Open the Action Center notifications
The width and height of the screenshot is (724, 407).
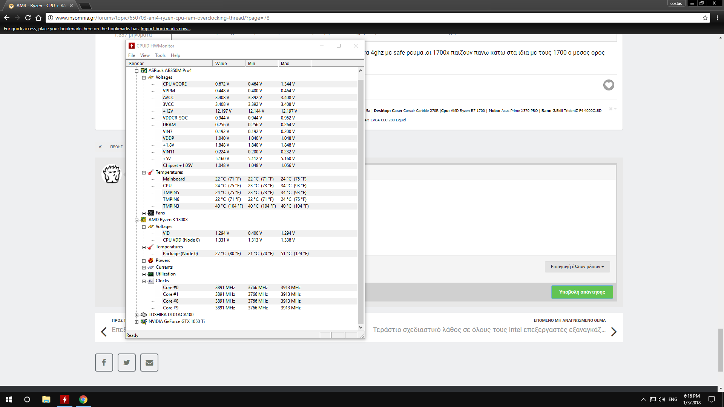tap(712, 399)
